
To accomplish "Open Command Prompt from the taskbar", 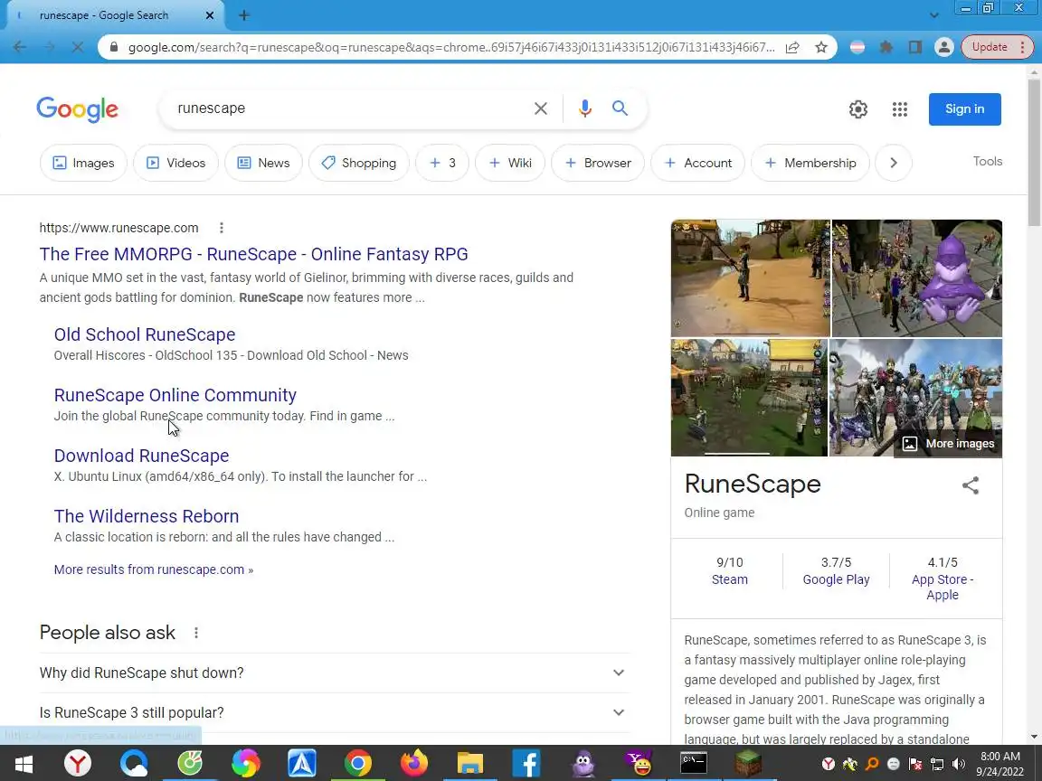I will 693,764.
